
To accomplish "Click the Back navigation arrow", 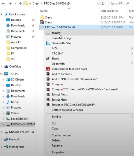I will (x=3, y=4).
